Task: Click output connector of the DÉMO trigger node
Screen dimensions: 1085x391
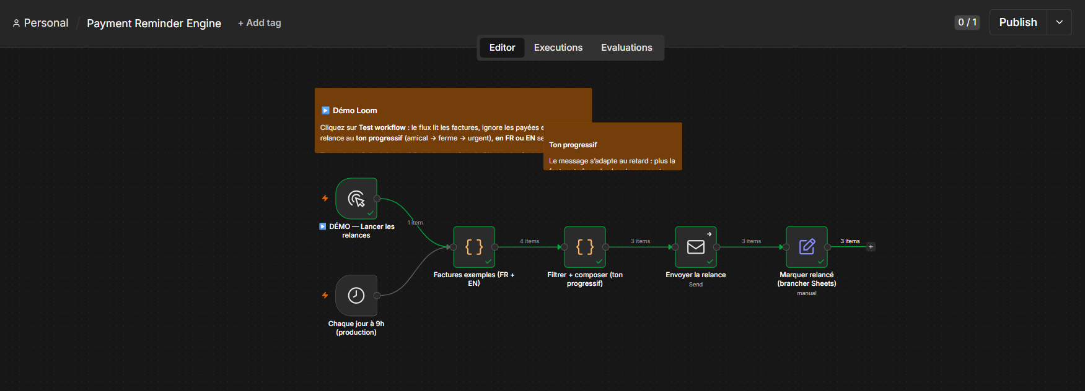Action: pyautogui.click(x=377, y=199)
